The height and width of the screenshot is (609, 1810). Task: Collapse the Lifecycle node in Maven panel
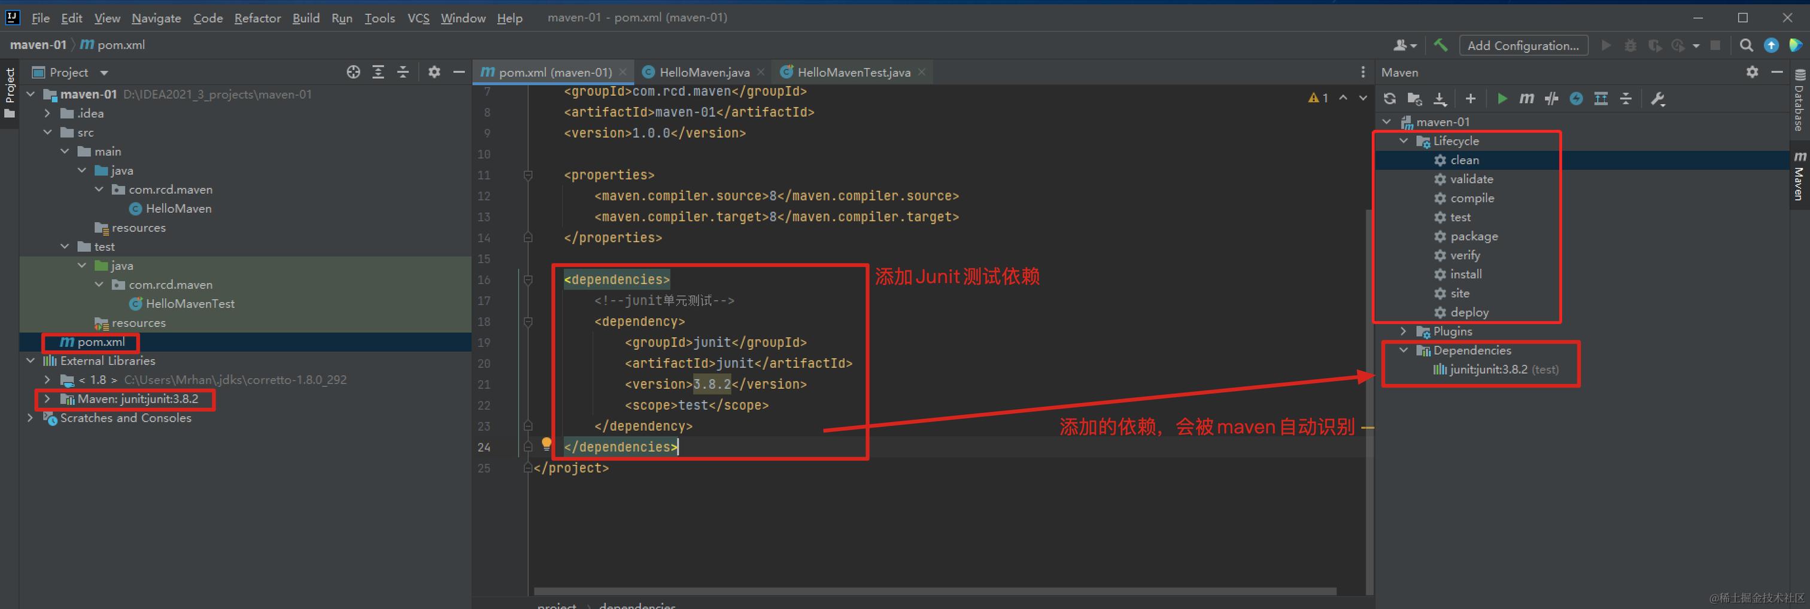(x=1404, y=141)
